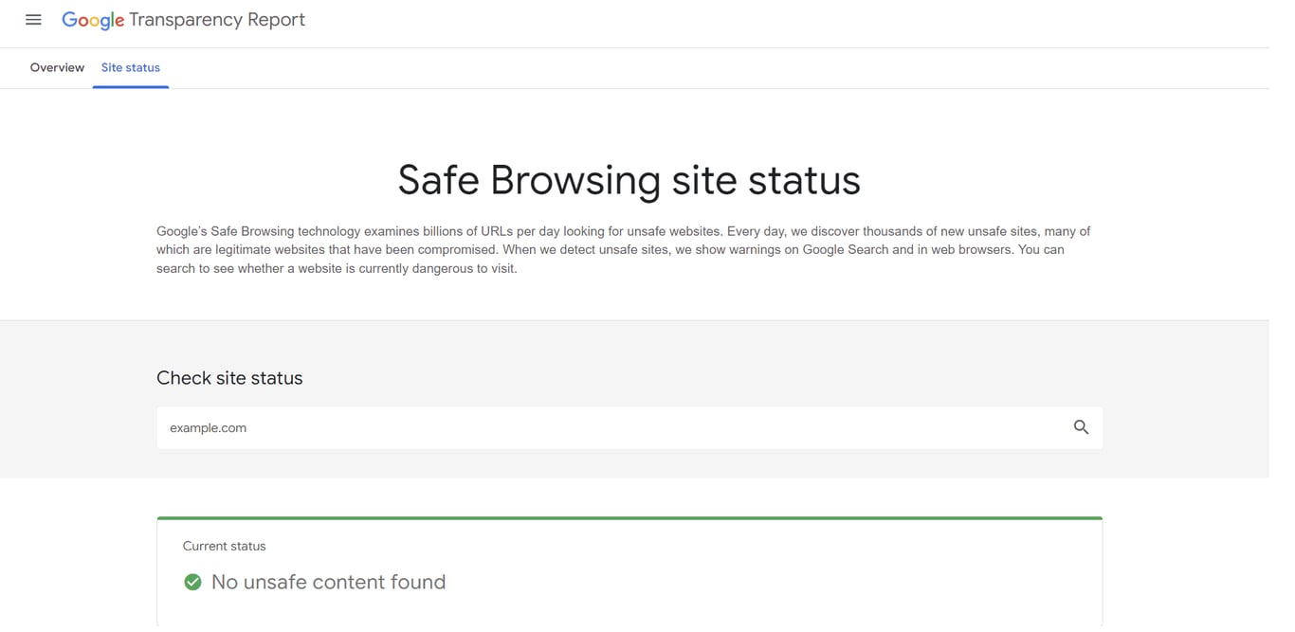Select the Site status tab

click(x=130, y=67)
